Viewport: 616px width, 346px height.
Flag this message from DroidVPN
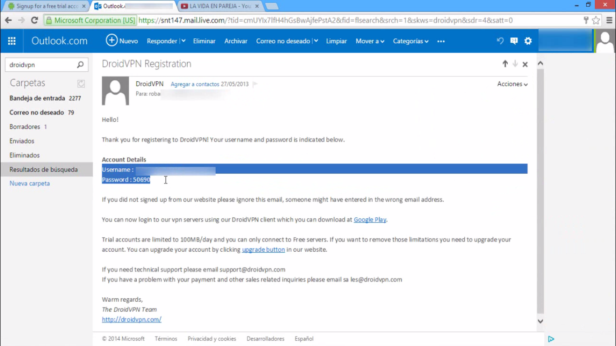click(255, 84)
